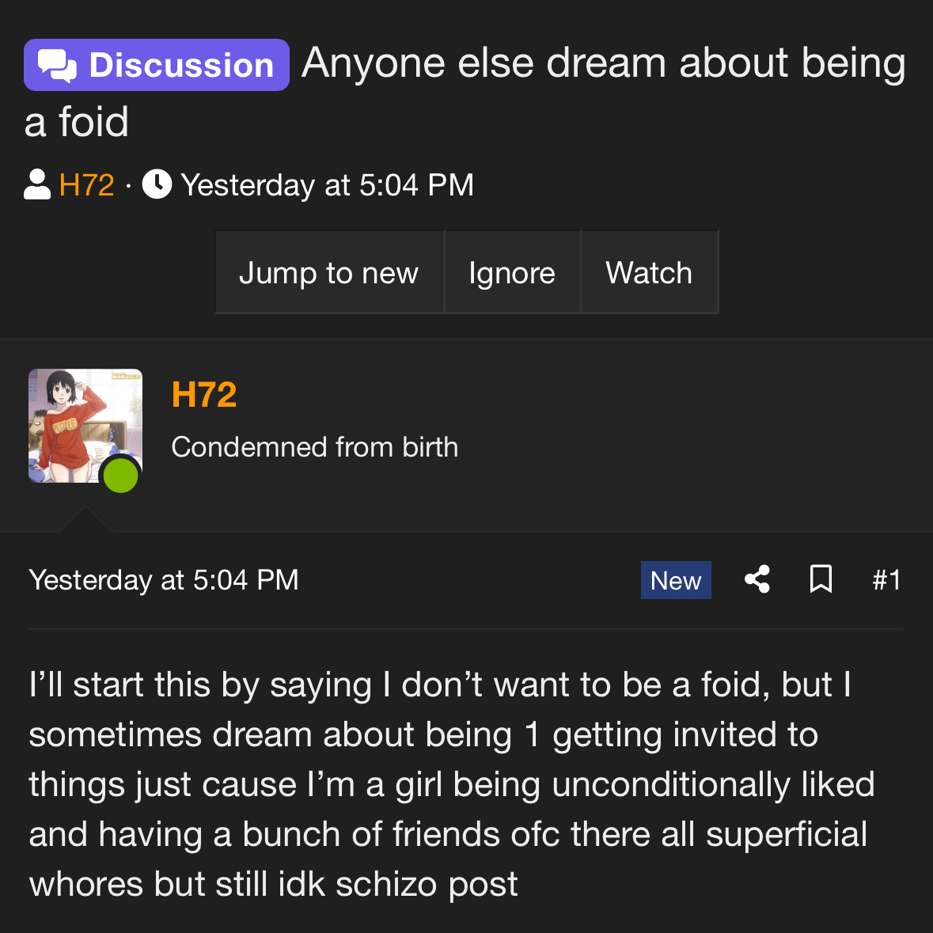Click the green online status dot
This screenshot has height=933, width=933.
121,476
